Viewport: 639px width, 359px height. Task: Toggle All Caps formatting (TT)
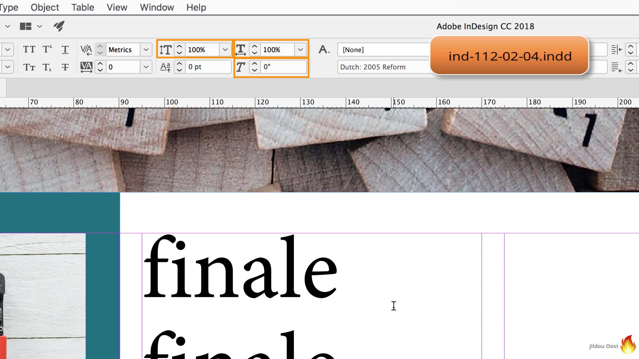tap(29, 50)
